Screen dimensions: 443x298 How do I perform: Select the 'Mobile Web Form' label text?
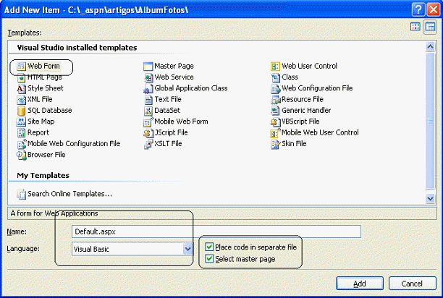tap(181, 122)
